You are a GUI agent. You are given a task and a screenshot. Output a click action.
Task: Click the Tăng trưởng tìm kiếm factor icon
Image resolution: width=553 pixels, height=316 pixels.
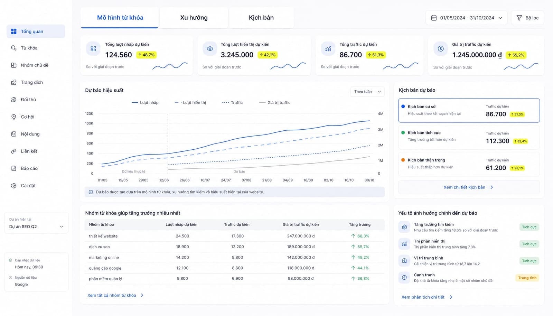coord(404,227)
